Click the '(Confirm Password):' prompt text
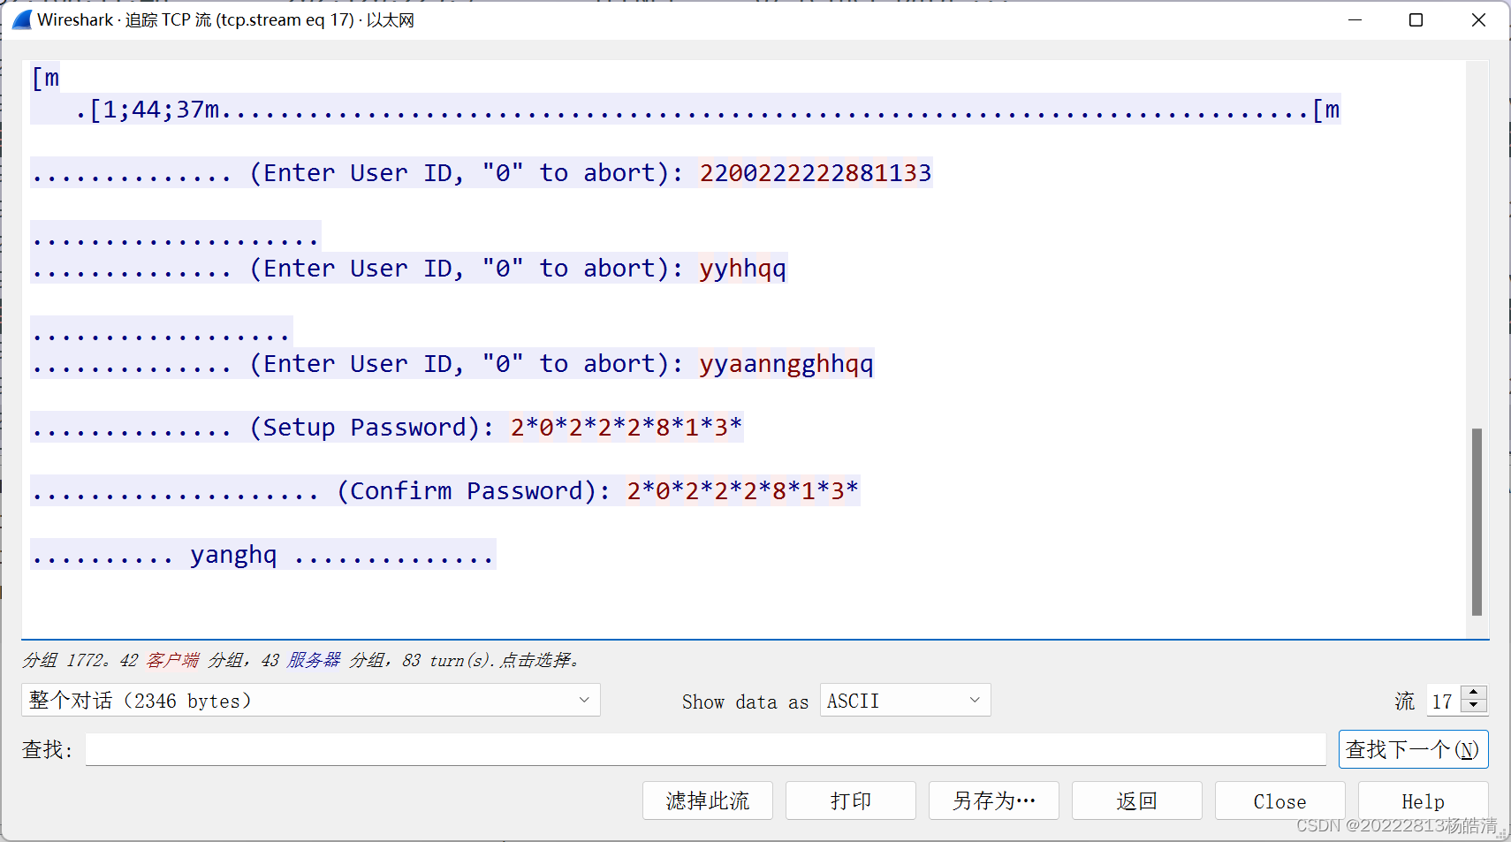 point(474,490)
